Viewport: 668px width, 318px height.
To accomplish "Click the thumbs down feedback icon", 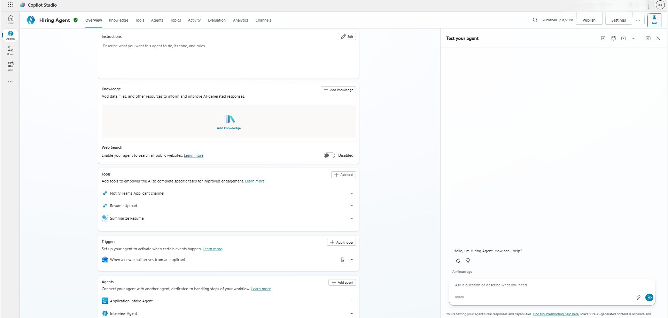I will click(x=468, y=260).
